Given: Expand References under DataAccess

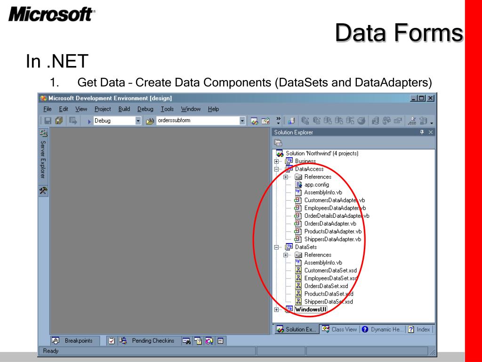Looking at the screenshot, I should coord(286,177).
